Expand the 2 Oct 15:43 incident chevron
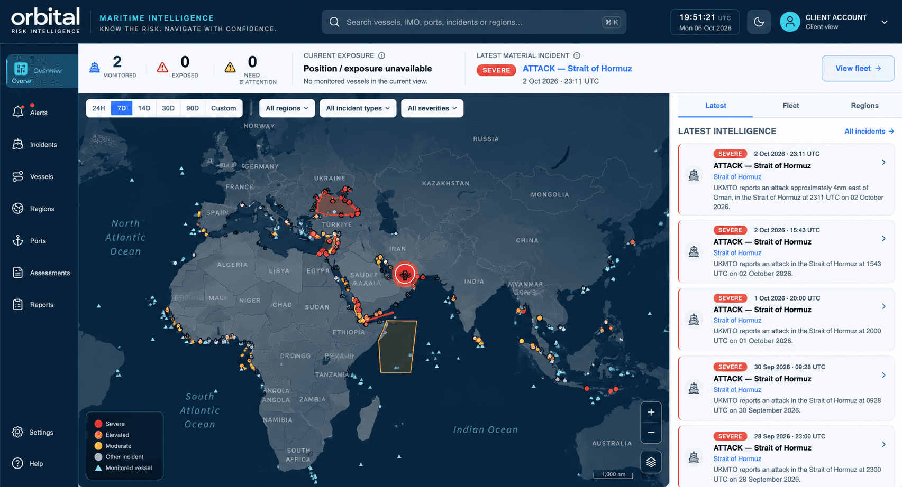The image size is (902, 487). [x=883, y=238]
